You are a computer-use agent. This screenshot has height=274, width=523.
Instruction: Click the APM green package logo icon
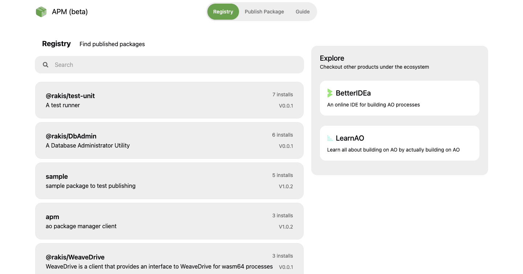tap(41, 12)
